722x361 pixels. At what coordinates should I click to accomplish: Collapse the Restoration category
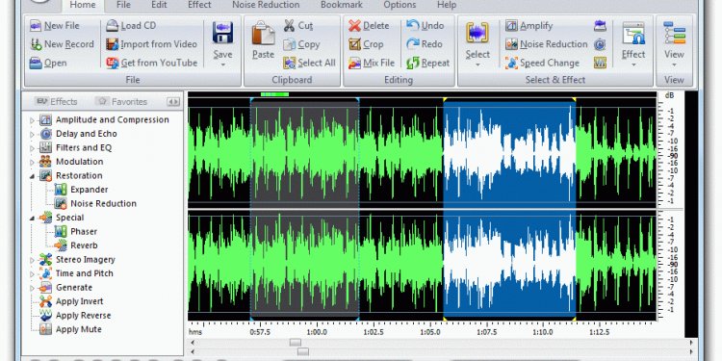[32, 176]
